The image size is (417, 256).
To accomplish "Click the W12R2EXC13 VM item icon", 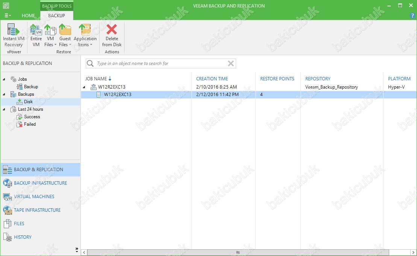I will click(99, 95).
